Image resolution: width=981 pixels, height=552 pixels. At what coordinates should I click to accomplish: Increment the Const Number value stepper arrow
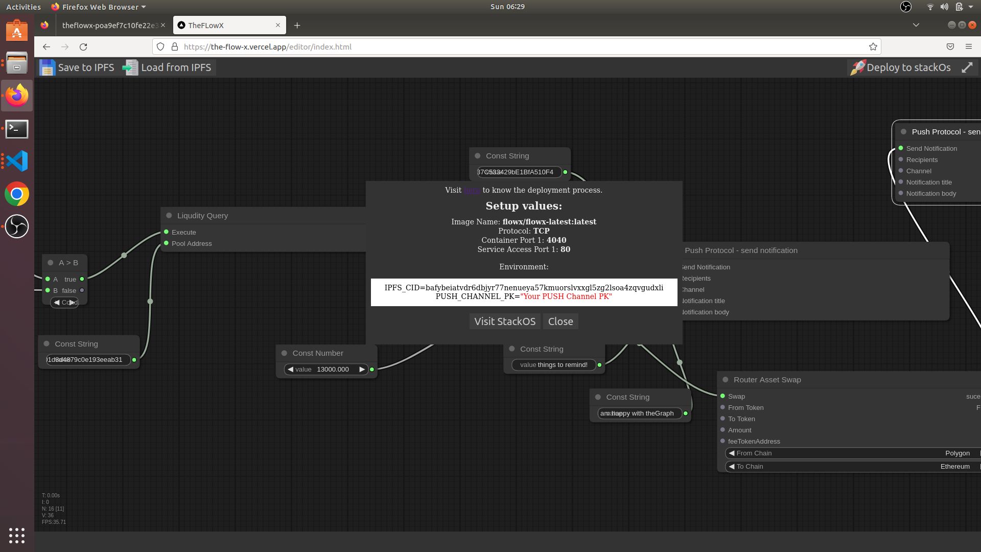click(x=361, y=369)
